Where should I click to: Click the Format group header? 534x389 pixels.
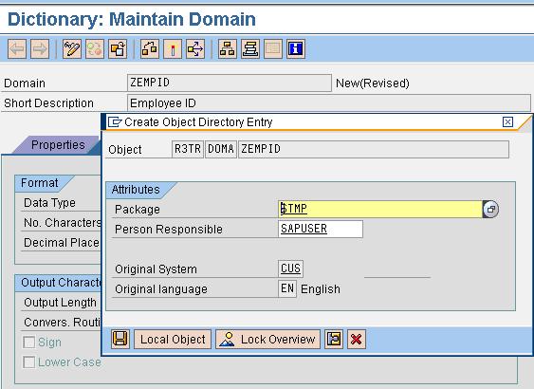coord(39,183)
